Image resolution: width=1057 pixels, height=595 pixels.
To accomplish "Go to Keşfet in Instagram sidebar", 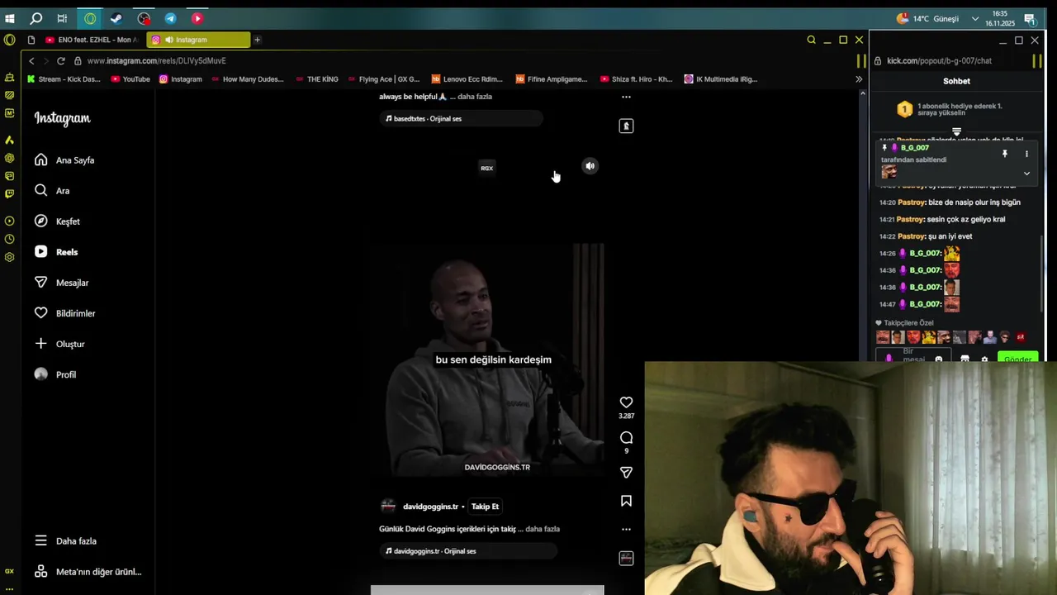I will click(x=57, y=221).
